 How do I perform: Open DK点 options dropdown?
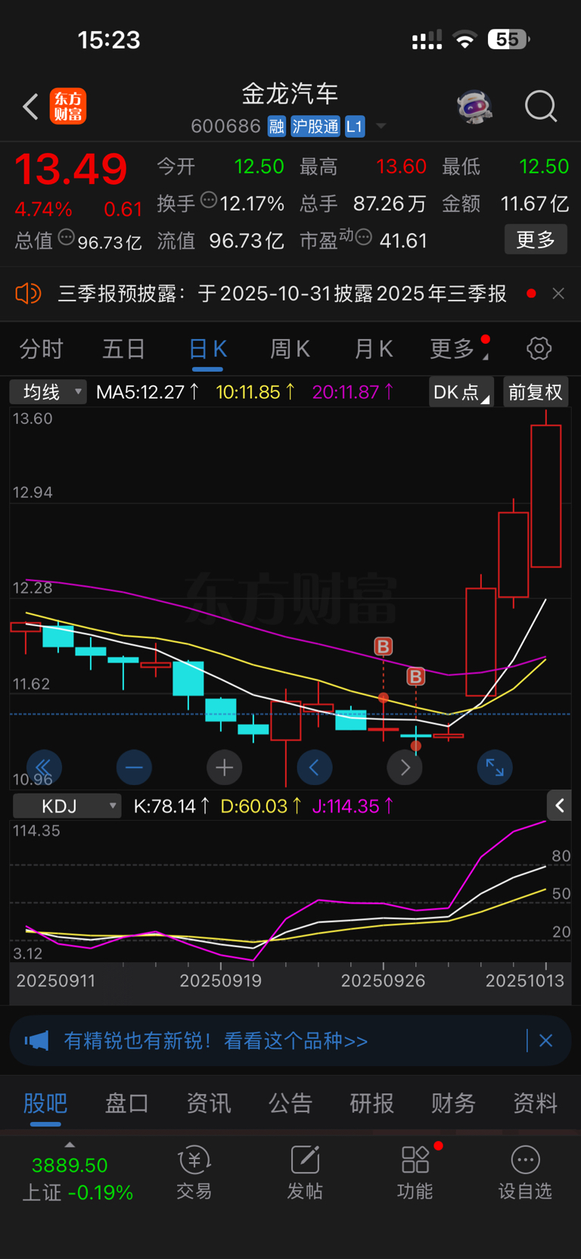[x=461, y=391]
